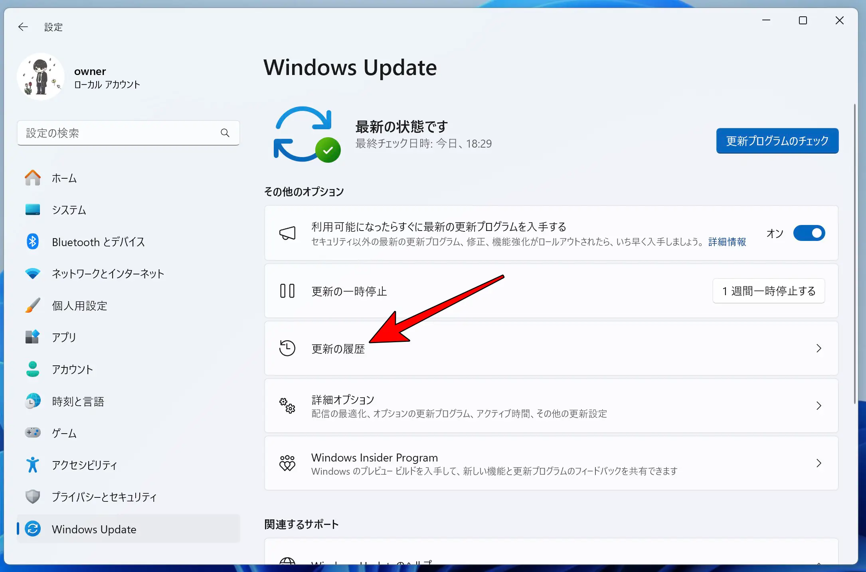The height and width of the screenshot is (572, 866).
Task: Click the プライバシーとセキュリティ shield icon
Action: pos(32,497)
